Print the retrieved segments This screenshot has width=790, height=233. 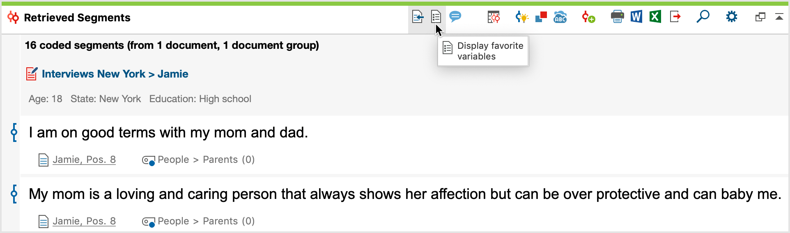(x=617, y=17)
